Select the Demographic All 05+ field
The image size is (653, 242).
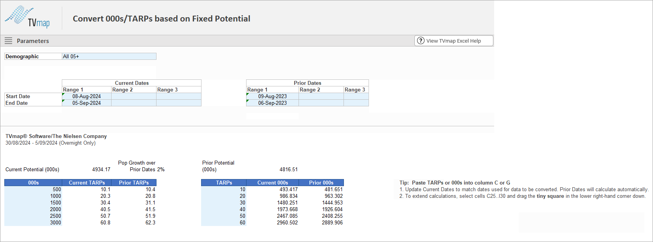(x=109, y=56)
